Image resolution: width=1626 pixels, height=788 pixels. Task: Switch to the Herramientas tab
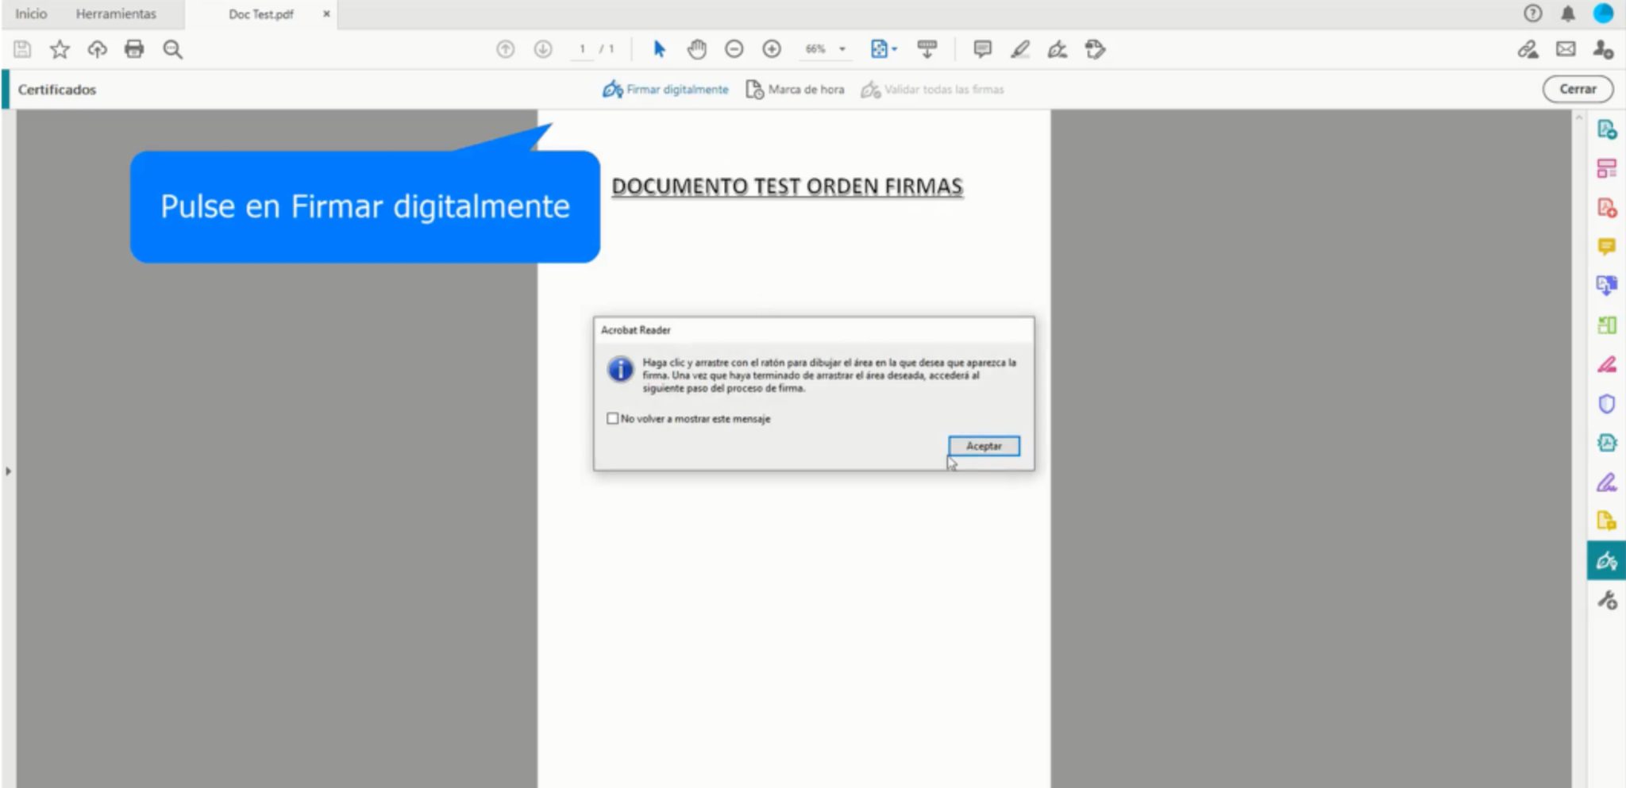click(x=115, y=13)
